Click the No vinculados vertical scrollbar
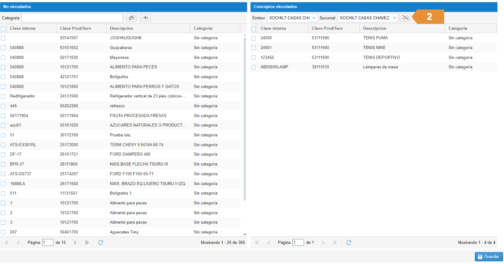 245,115
